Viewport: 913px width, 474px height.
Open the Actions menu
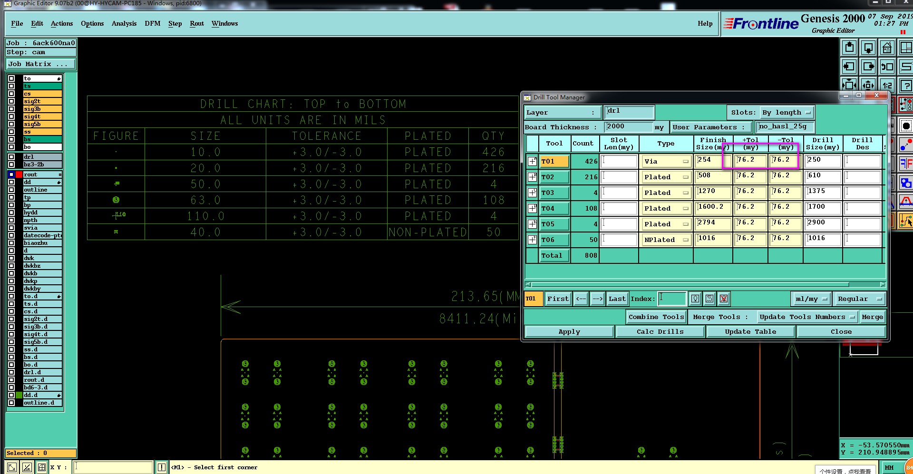tap(62, 23)
